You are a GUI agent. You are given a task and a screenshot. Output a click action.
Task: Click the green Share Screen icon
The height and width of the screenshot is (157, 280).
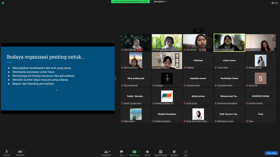tap(134, 152)
